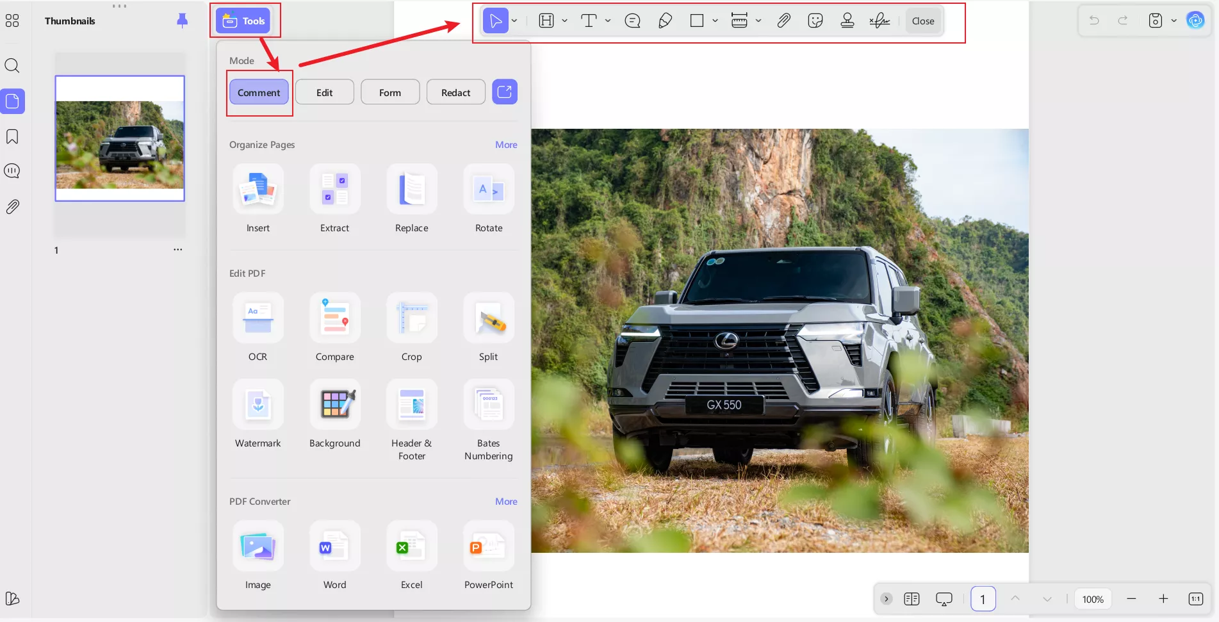Open the Search panel in the sidebar
The width and height of the screenshot is (1219, 622).
[12, 65]
